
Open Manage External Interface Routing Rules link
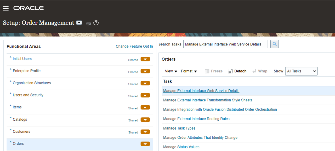click(196, 119)
